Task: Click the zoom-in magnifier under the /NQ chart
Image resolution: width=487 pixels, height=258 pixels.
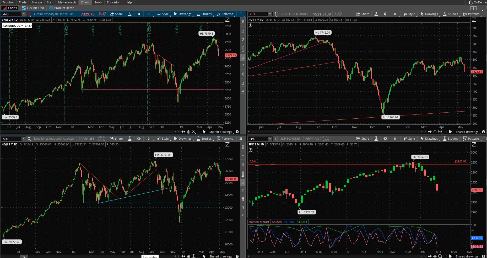Action: pos(194,132)
